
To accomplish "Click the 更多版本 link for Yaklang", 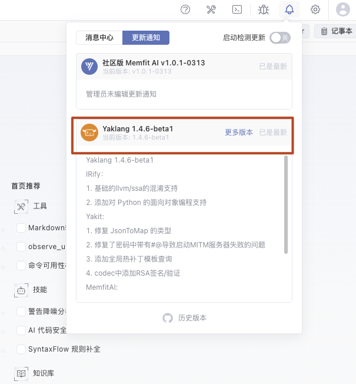I will 239,133.
